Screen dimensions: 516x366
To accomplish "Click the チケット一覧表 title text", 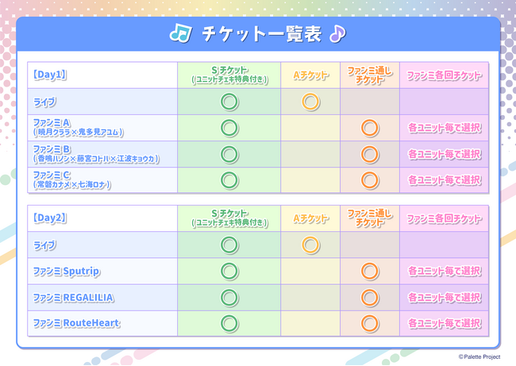I will pyautogui.click(x=258, y=34).
